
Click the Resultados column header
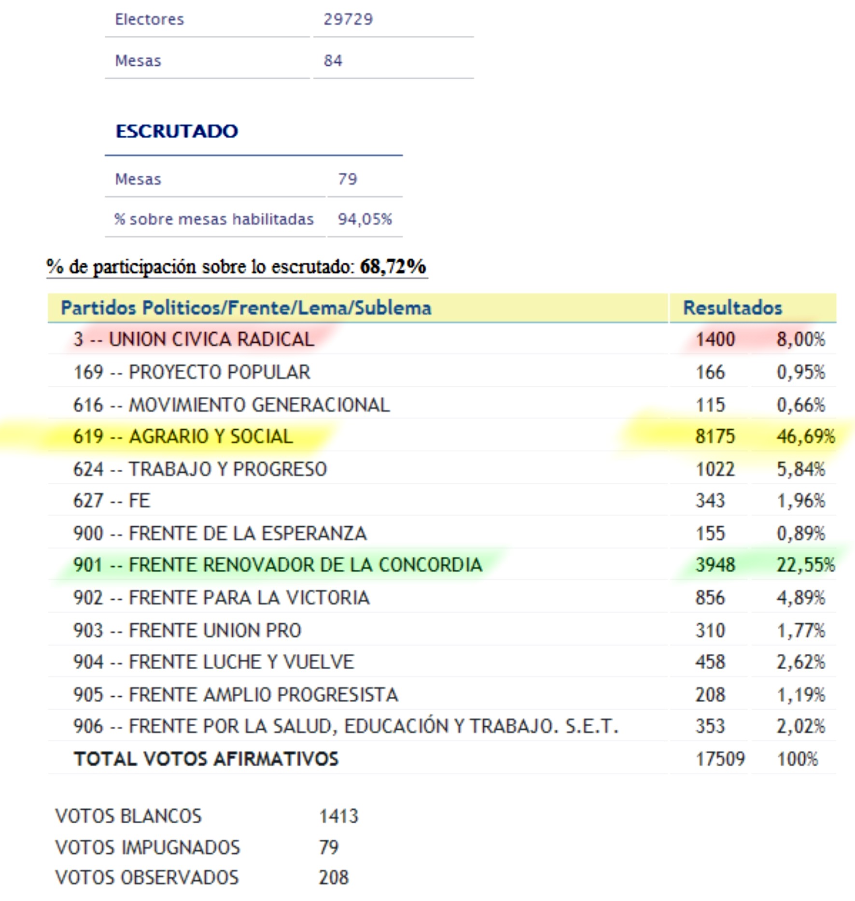(732, 308)
